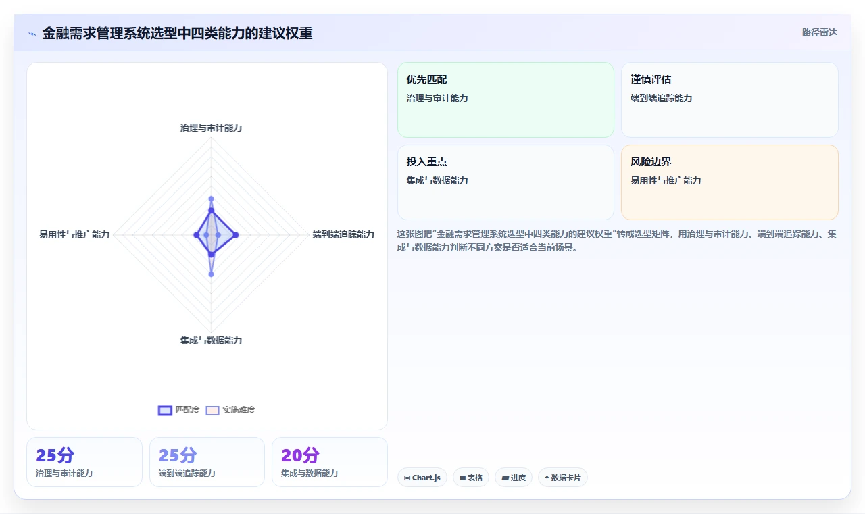This screenshot has width=865, height=514.
Task: Click the 进度 tag
Action: (514, 478)
